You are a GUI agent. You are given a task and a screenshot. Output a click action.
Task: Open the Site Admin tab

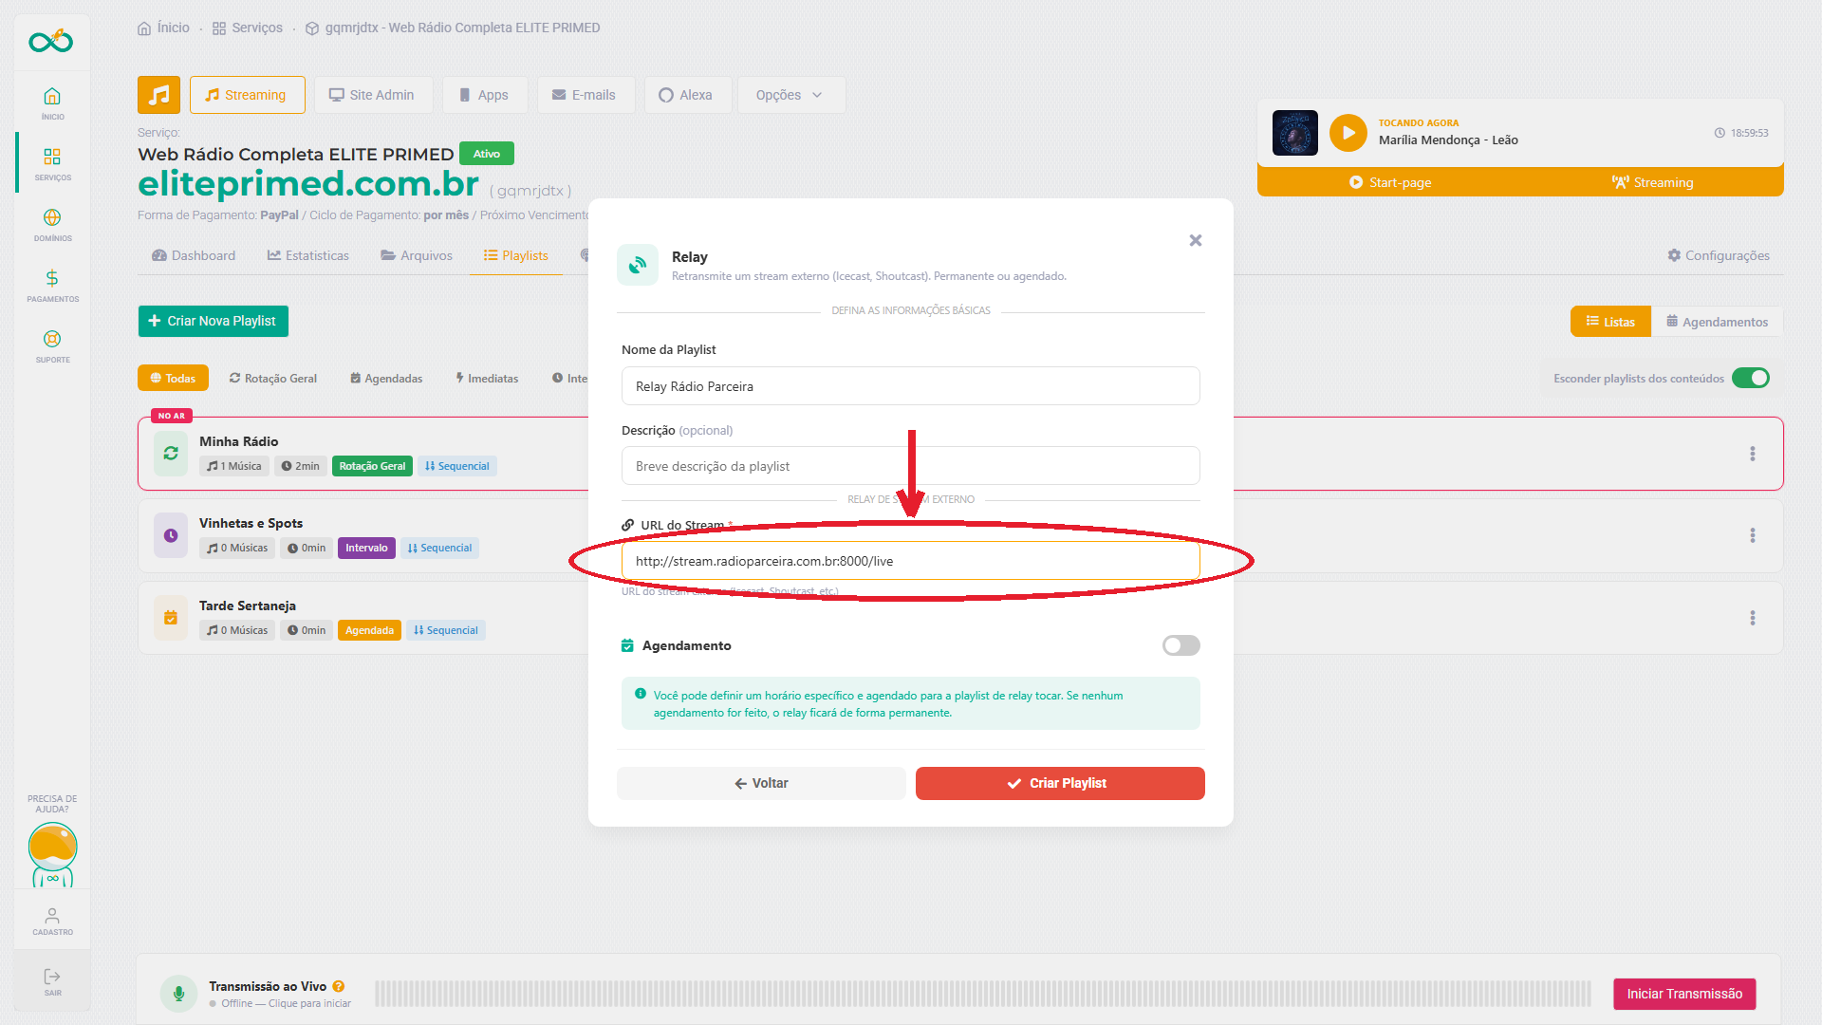click(373, 95)
